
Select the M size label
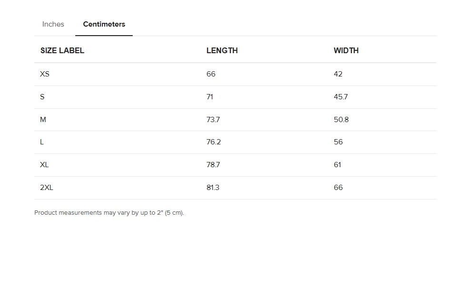tap(43, 120)
